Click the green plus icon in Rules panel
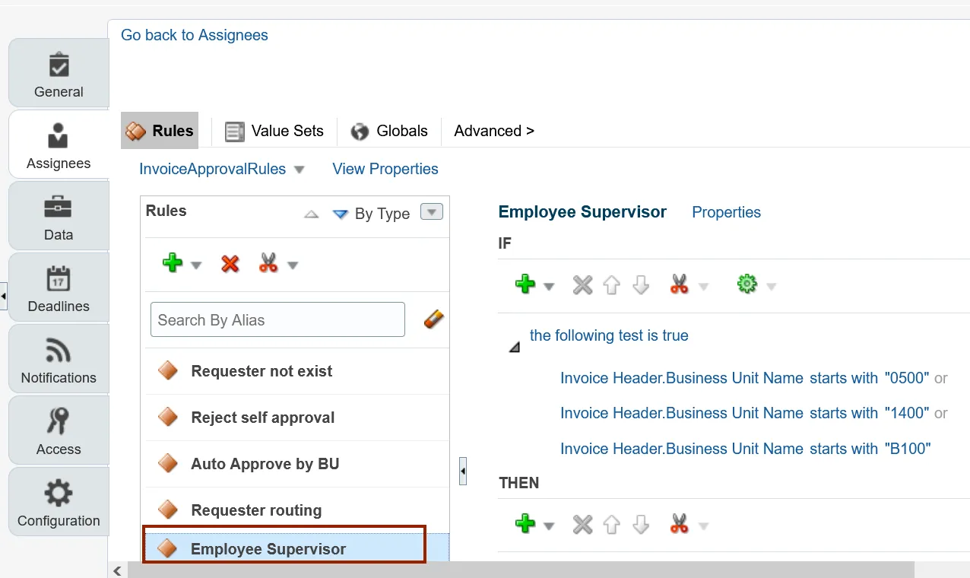Viewport: 970px width, 578px height. point(173,264)
